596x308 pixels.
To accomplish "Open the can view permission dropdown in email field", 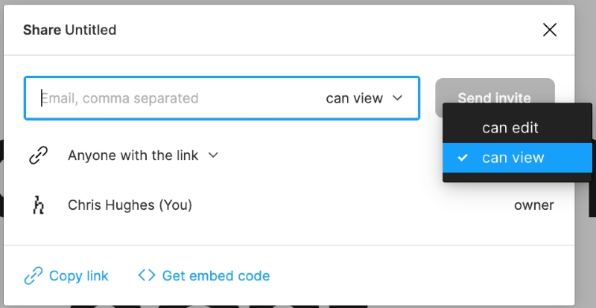I will 364,98.
